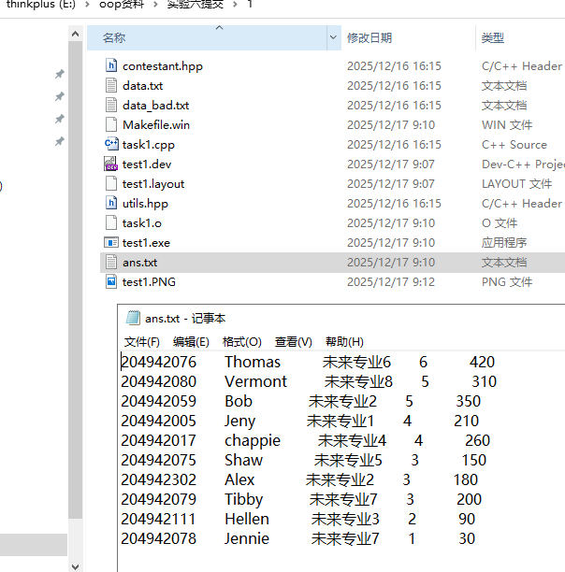Click the 1 folder in breadcrumb path
The image size is (565, 572).
250,5
